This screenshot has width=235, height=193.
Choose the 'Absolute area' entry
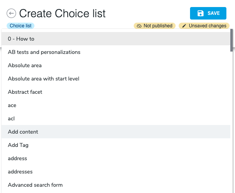(x=116, y=65)
